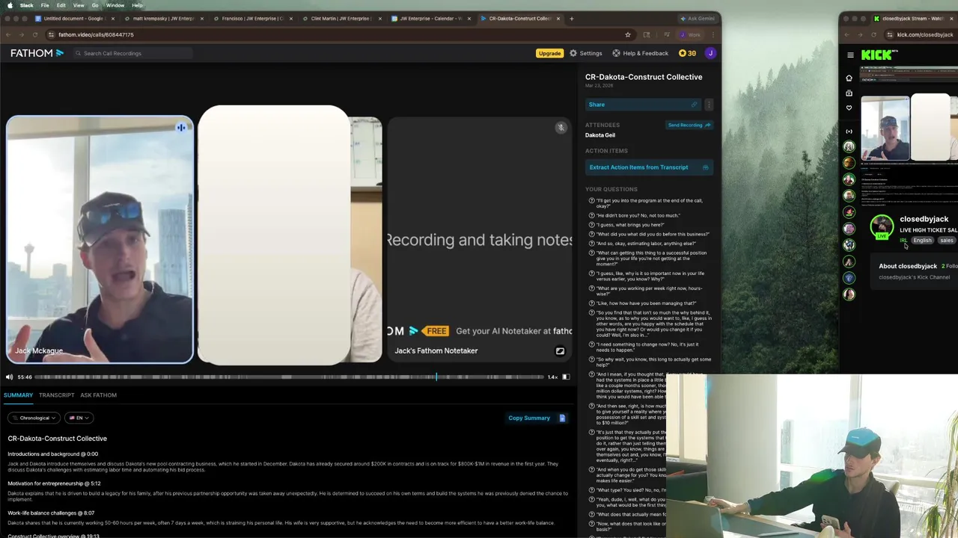Open the Chronological summary dropdown
958x538 pixels.
coord(34,418)
